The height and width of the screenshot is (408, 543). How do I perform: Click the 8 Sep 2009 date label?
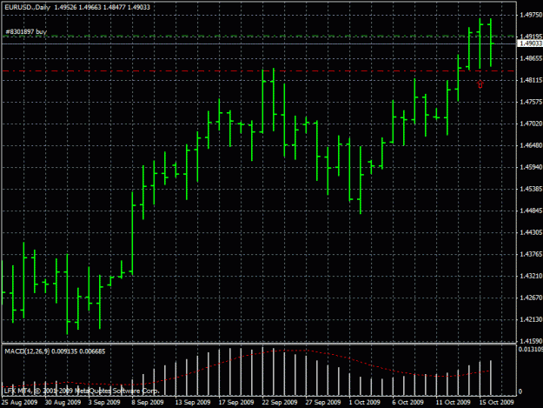click(x=148, y=403)
